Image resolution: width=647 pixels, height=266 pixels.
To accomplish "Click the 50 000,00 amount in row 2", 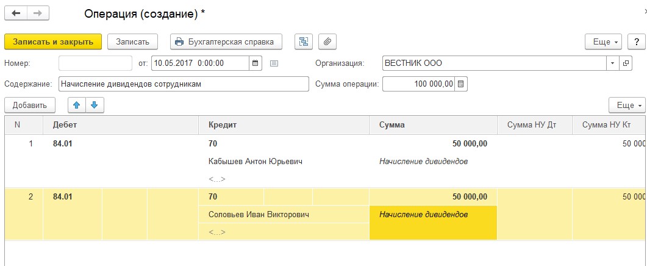I will click(x=470, y=197).
